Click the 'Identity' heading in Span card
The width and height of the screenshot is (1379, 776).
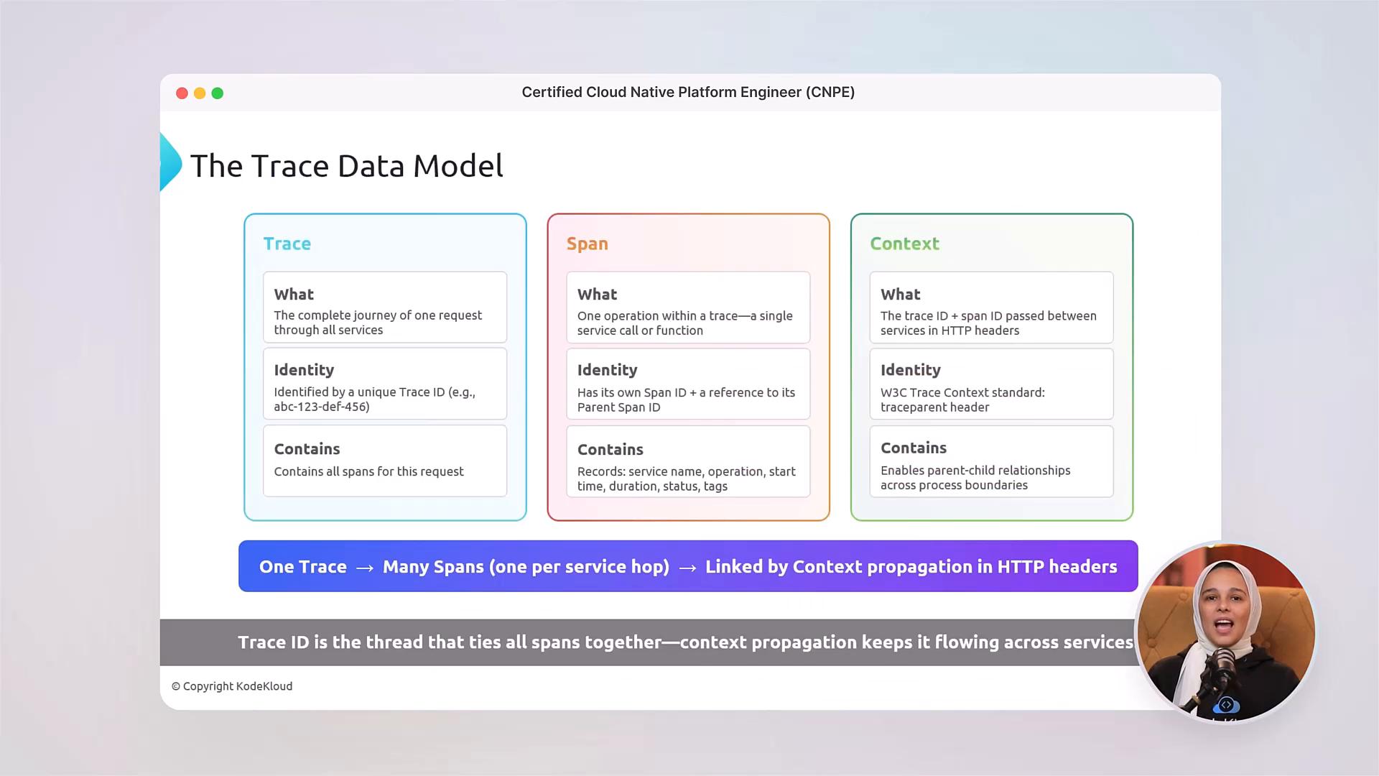pos(607,370)
